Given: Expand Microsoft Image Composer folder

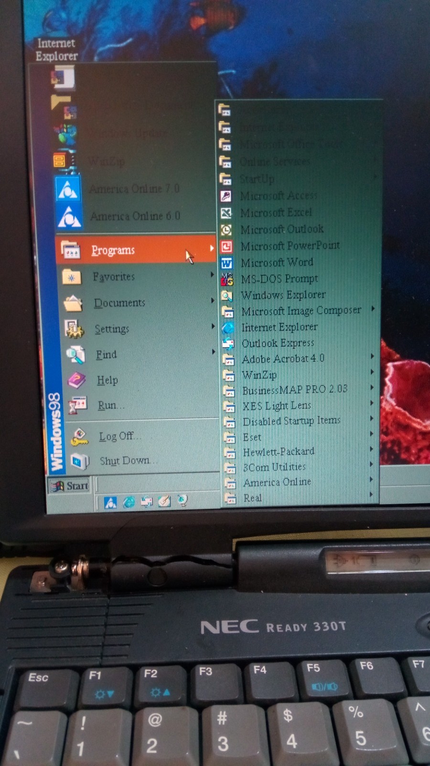Looking at the screenshot, I should pos(300,311).
